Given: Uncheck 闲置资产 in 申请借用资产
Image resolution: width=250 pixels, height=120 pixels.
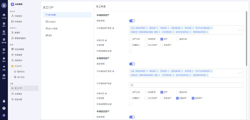Looking at the screenshot, I should [177, 98].
